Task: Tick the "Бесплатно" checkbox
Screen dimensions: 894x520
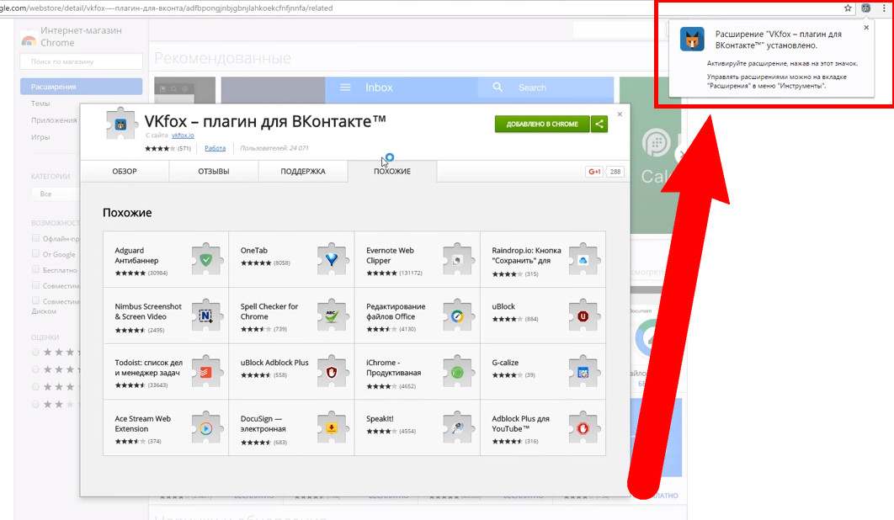Action: tap(36, 269)
